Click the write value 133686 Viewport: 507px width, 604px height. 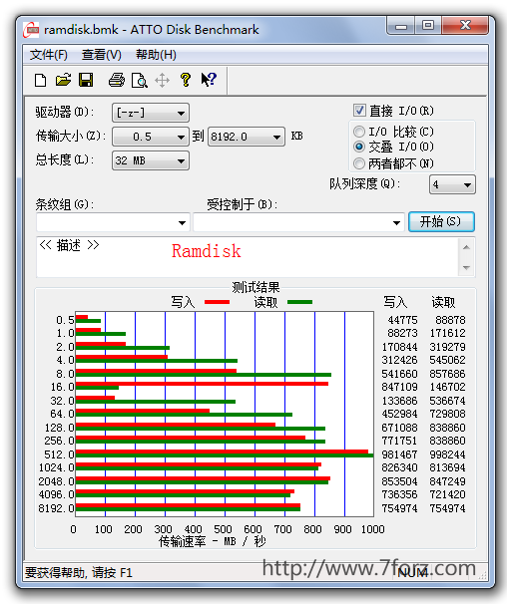point(399,401)
